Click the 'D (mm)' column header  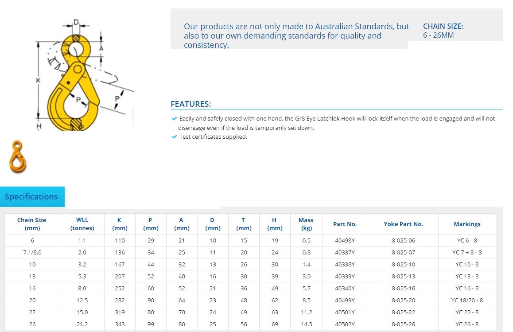[213, 224]
